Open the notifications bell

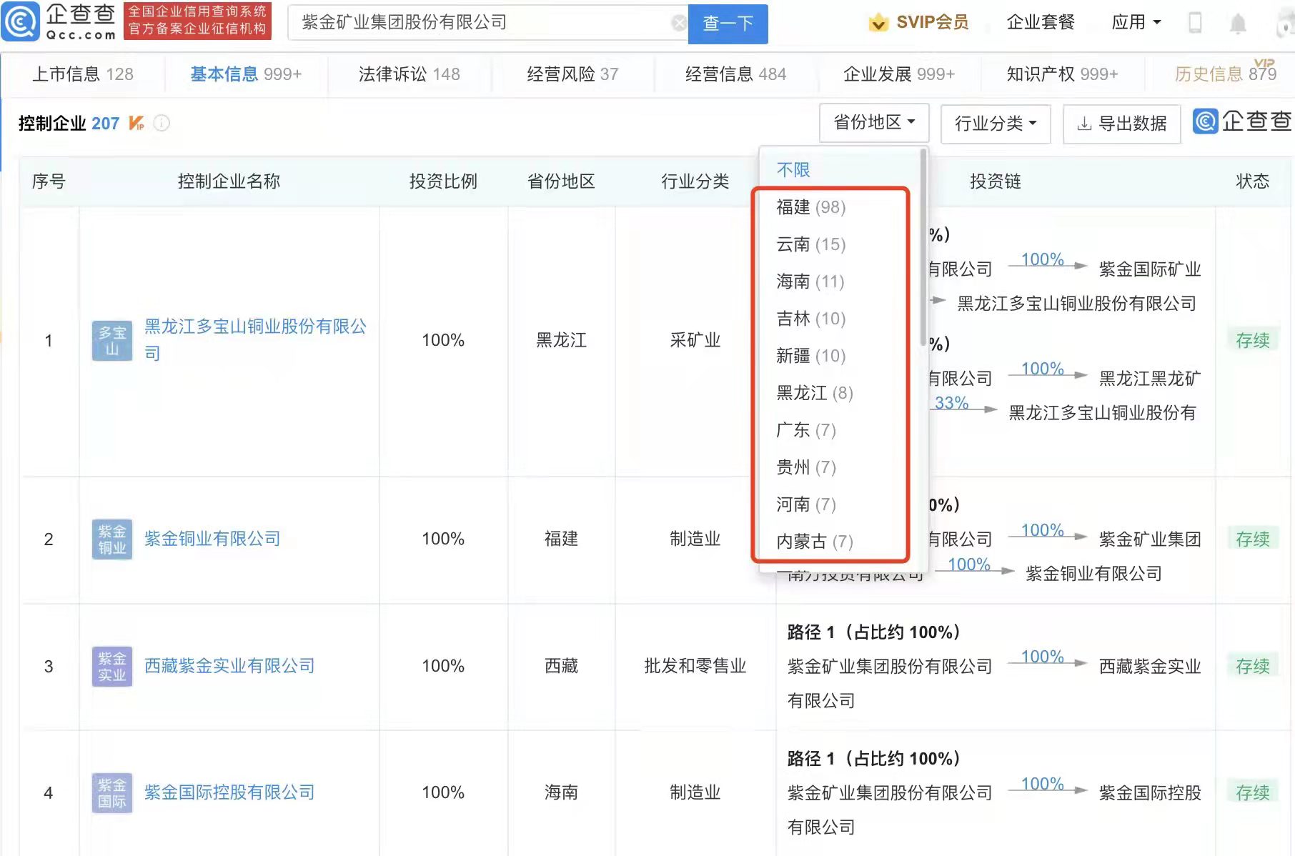click(1238, 24)
